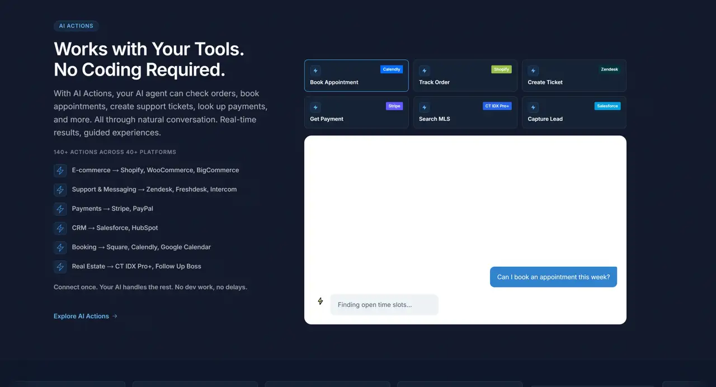Viewport: 716px width, 387px height.
Task: Select the Search MLS action tab
Action: coord(465,112)
